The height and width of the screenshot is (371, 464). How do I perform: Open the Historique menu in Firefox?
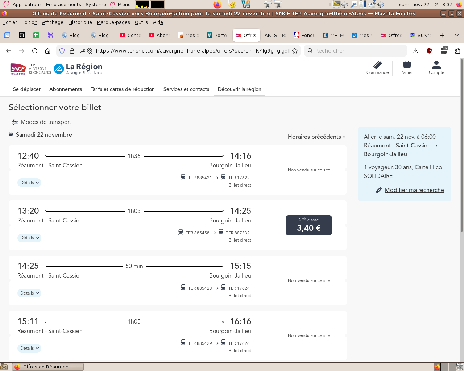click(x=80, y=22)
